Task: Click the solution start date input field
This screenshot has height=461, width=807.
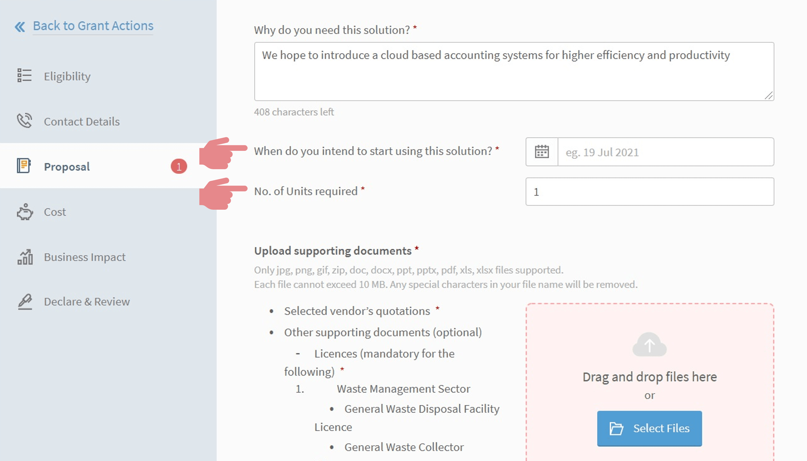Action: pos(665,152)
